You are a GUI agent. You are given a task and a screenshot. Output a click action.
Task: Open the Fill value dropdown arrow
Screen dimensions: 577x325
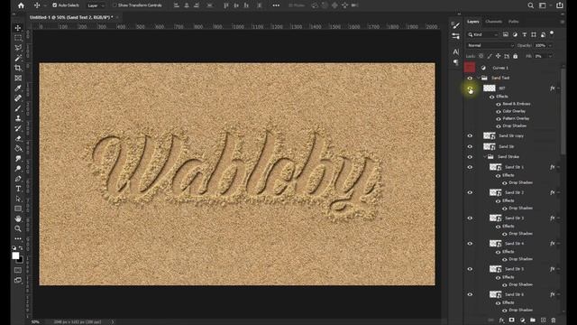(550, 56)
